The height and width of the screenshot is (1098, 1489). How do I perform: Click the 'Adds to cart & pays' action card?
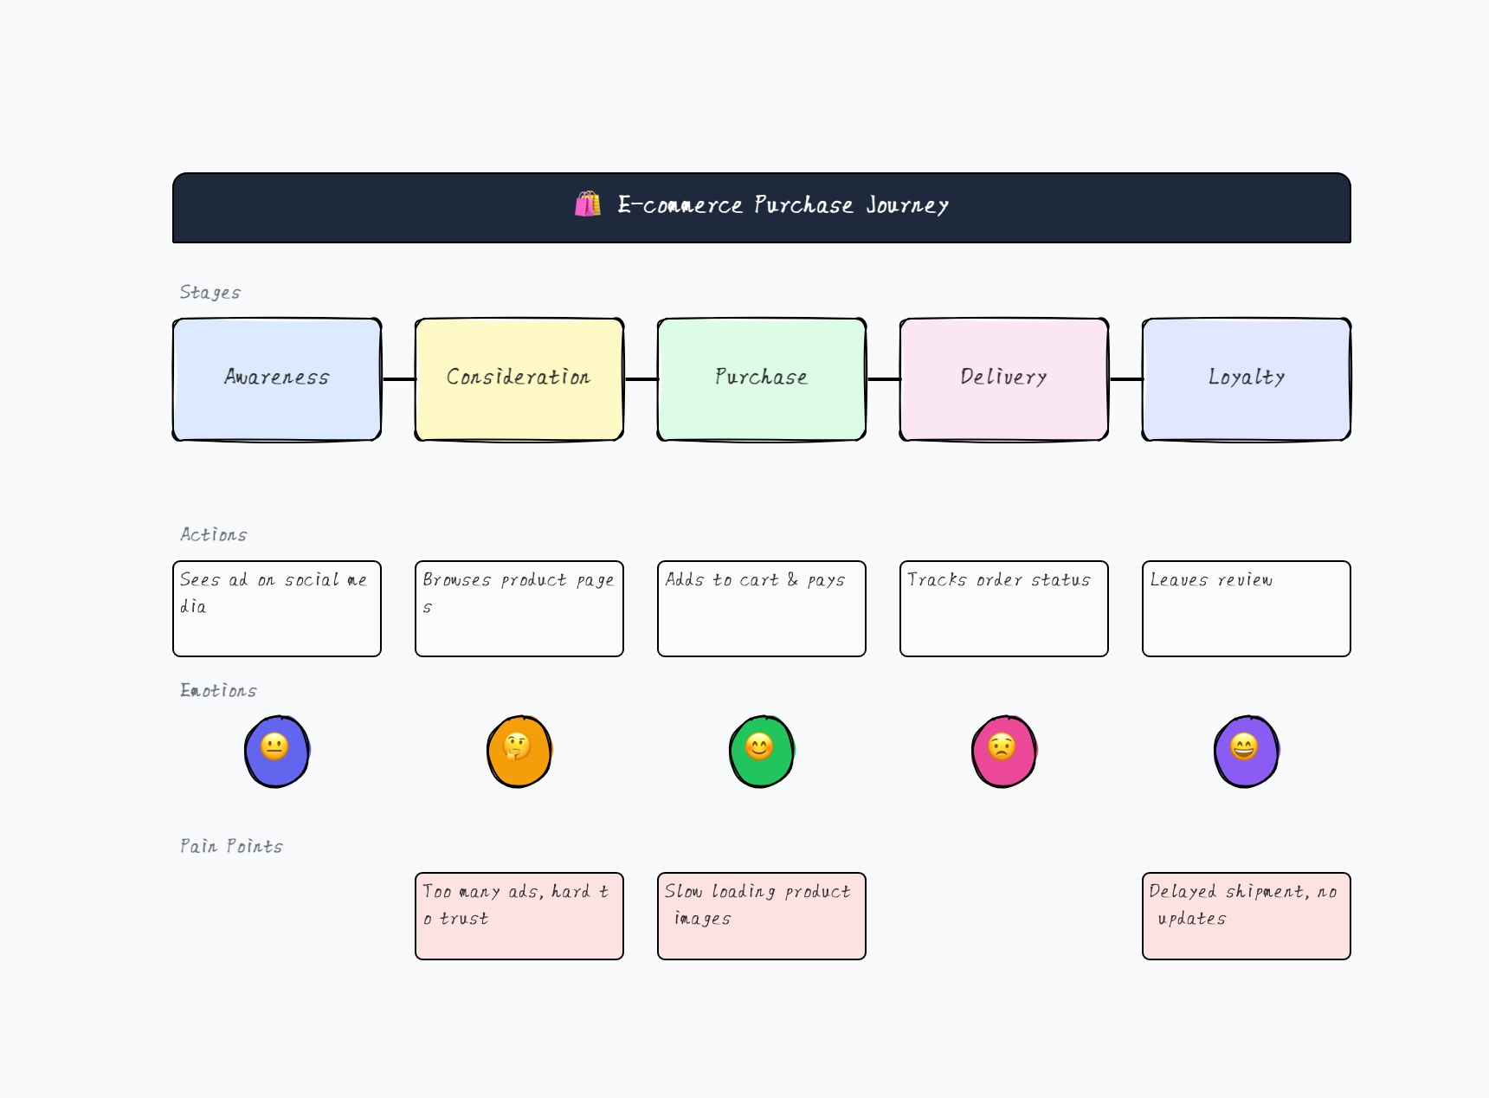coord(761,608)
